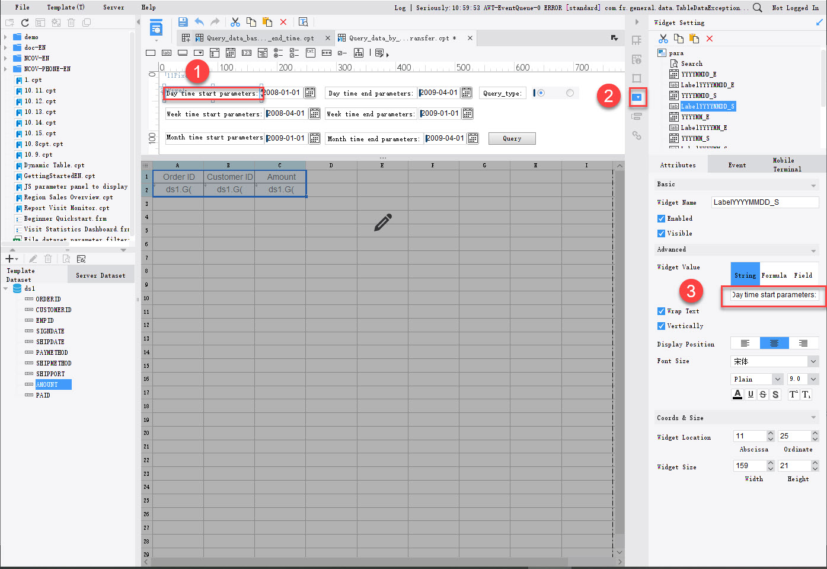Insert a tree view widget from widget bar
Image resolution: width=827 pixels, height=569 pixels.
pos(359,53)
